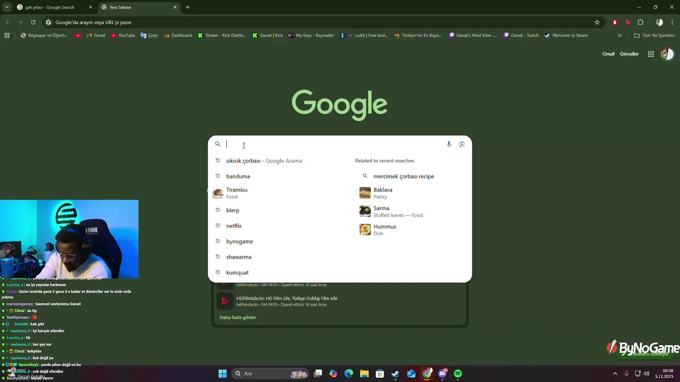Focus the Google search input box
680x382 pixels.
point(335,144)
